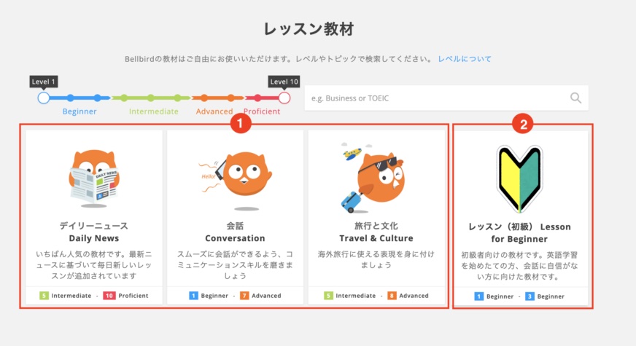Click the search magnifier icon
This screenshot has width=636, height=346.
click(x=575, y=98)
